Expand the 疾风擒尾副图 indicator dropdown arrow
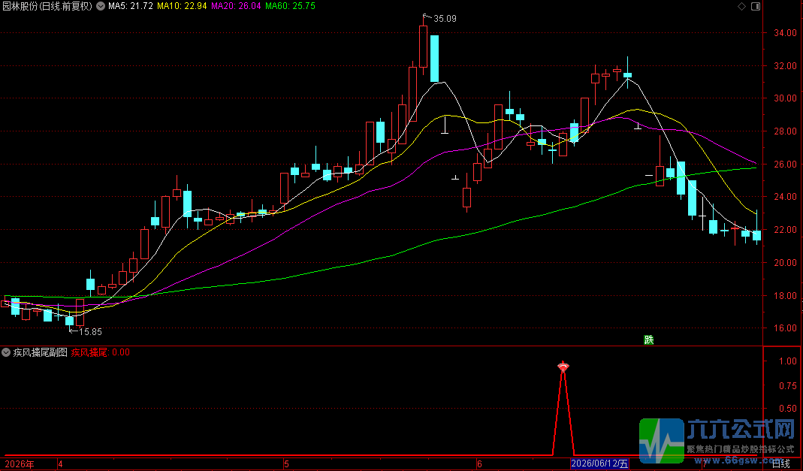 tap(6, 352)
